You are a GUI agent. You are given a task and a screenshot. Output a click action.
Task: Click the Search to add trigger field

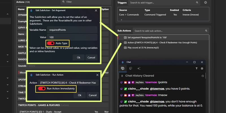point(164,3)
